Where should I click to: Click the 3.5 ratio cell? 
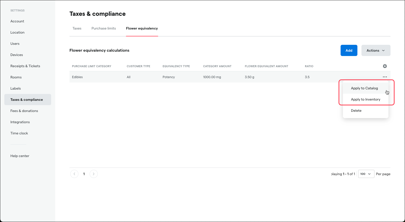307,77
